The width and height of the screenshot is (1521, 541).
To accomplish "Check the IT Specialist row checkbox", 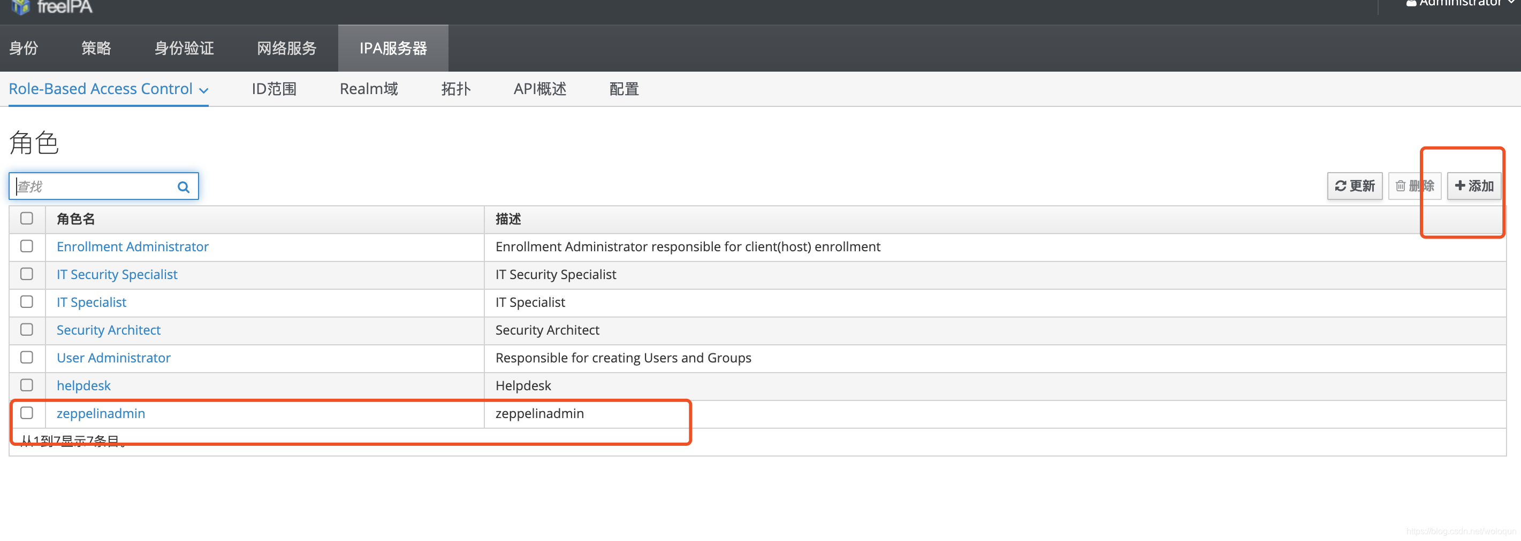I will [27, 302].
